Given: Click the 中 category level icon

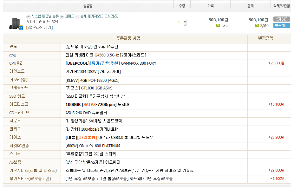Looking at the screenshot, I should point(62,17).
